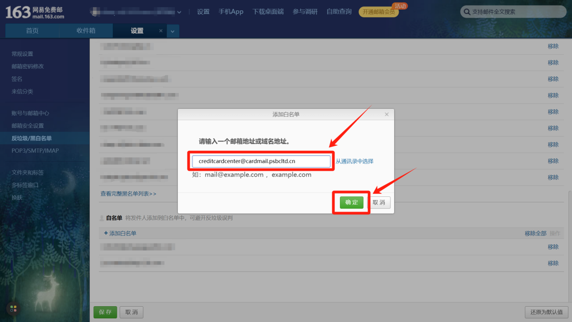572x322 pixels.
Task: Switch to the 首页 tab
Action: 32,31
